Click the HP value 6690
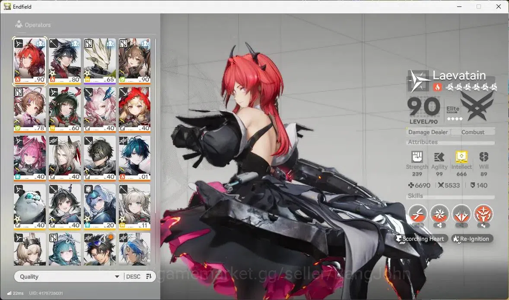The height and width of the screenshot is (300, 509). point(419,185)
